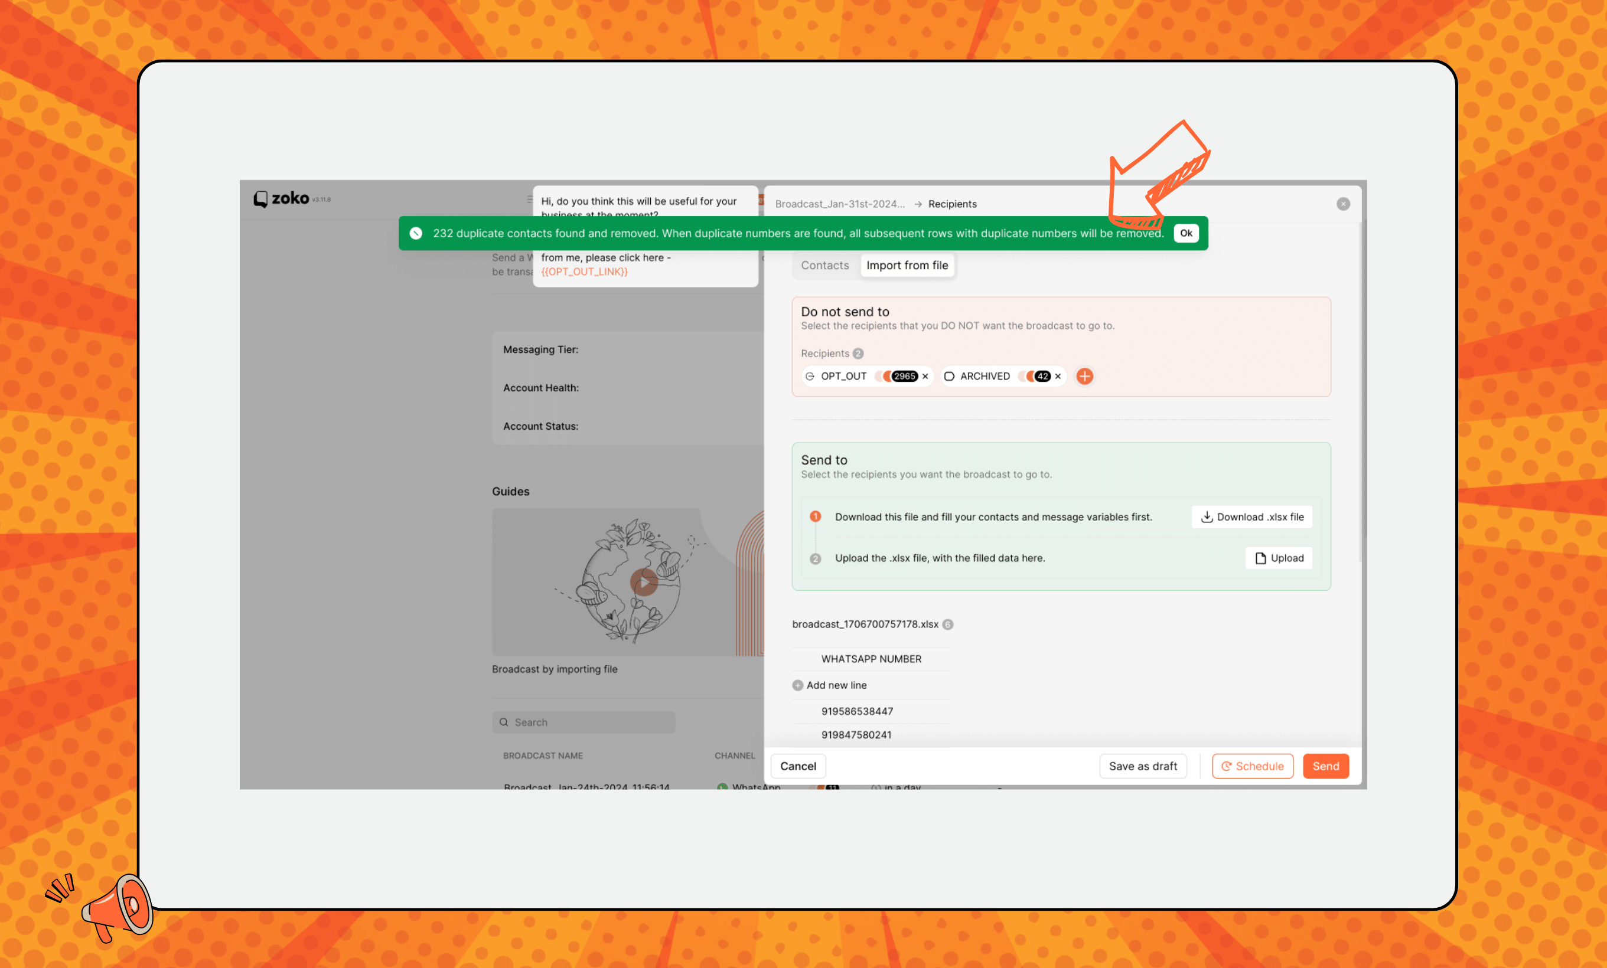1607x968 pixels.
Task: Click the add new recipient plus icon
Action: (x=1085, y=375)
